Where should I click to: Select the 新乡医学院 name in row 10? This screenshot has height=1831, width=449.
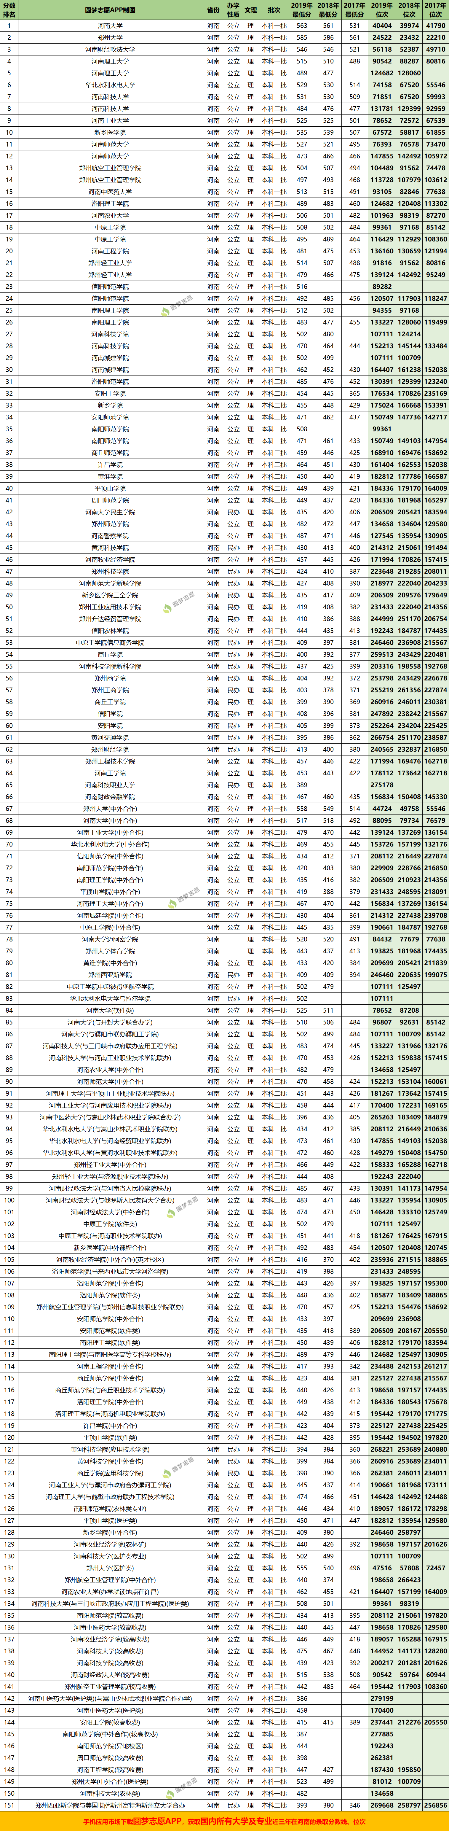110,133
